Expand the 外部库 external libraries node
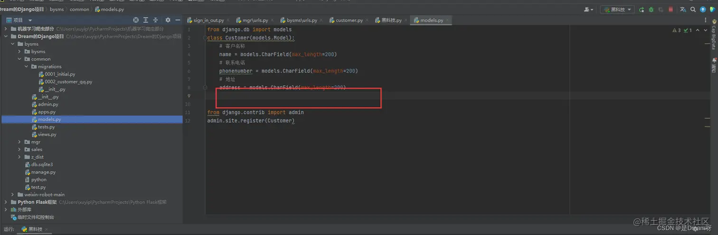The width and height of the screenshot is (718, 235). tap(6, 209)
